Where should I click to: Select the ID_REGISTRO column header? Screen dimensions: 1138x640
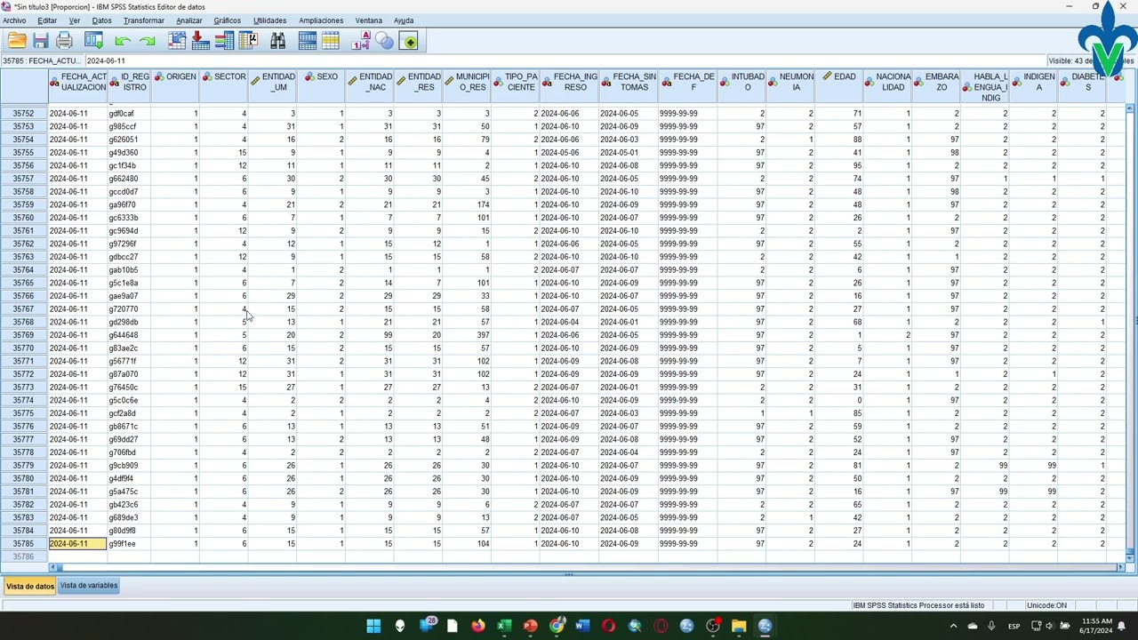(x=129, y=86)
